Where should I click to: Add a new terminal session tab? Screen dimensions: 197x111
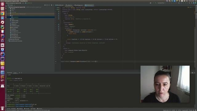19,73
